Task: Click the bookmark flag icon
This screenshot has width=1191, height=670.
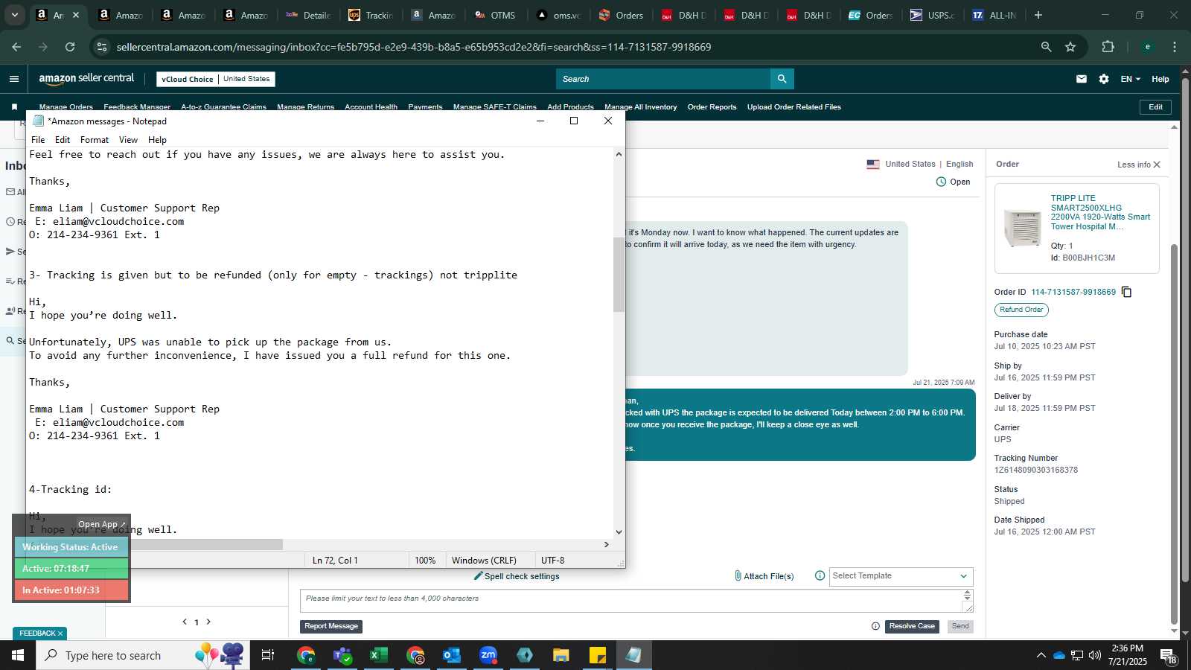Action: click(x=14, y=107)
